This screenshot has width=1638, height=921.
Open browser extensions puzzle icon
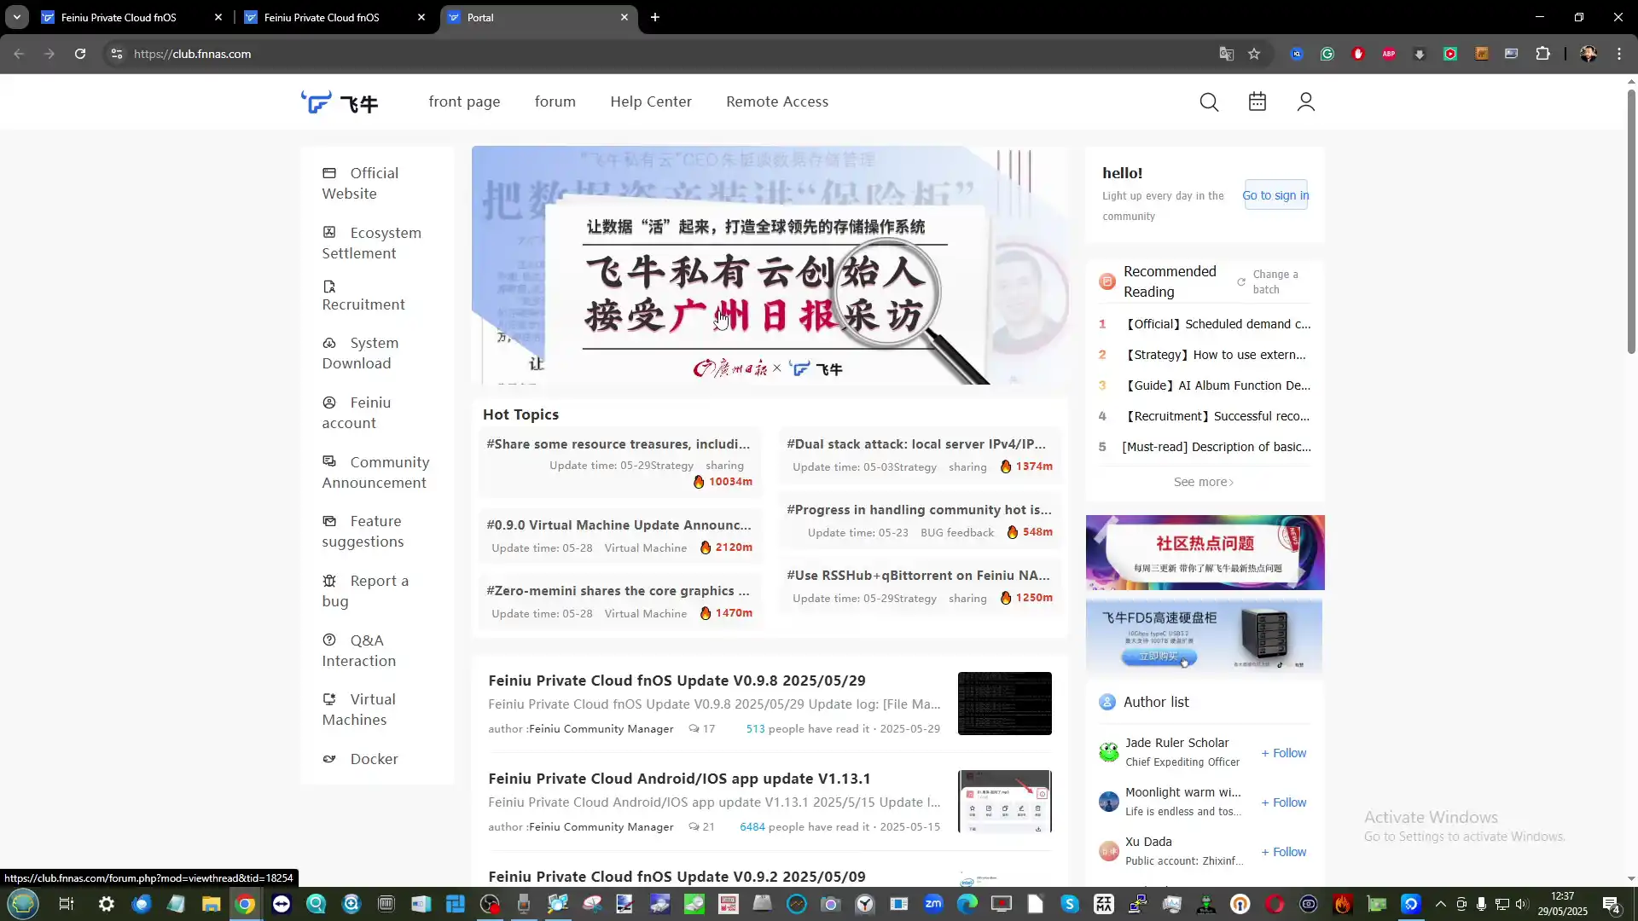(x=1542, y=54)
